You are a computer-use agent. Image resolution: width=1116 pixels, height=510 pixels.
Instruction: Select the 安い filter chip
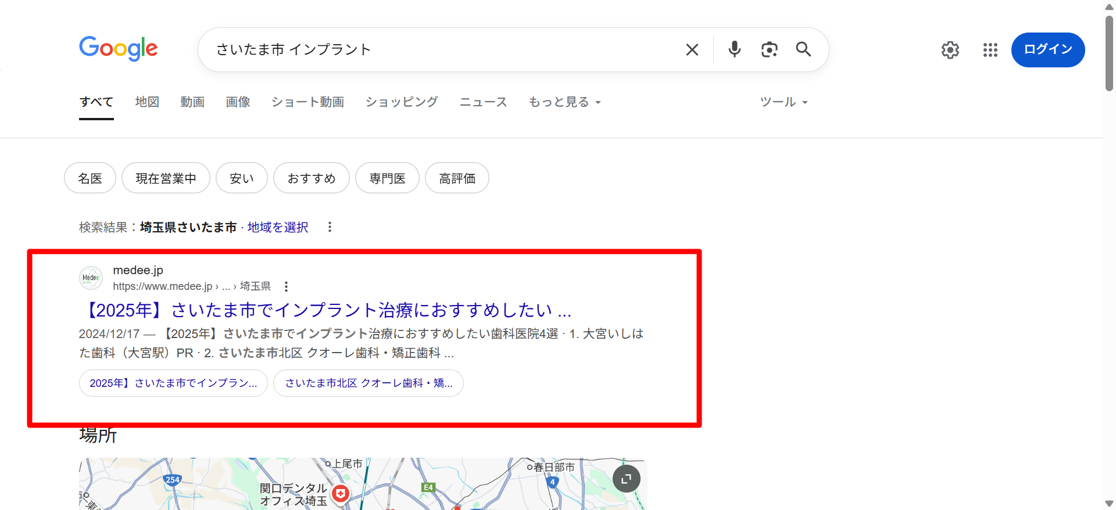click(242, 178)
